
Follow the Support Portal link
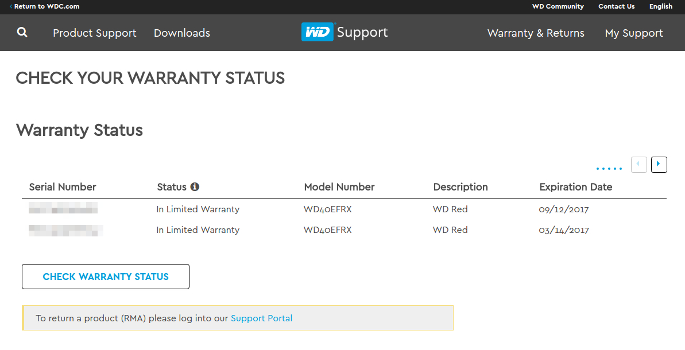(x=261, y=318)
